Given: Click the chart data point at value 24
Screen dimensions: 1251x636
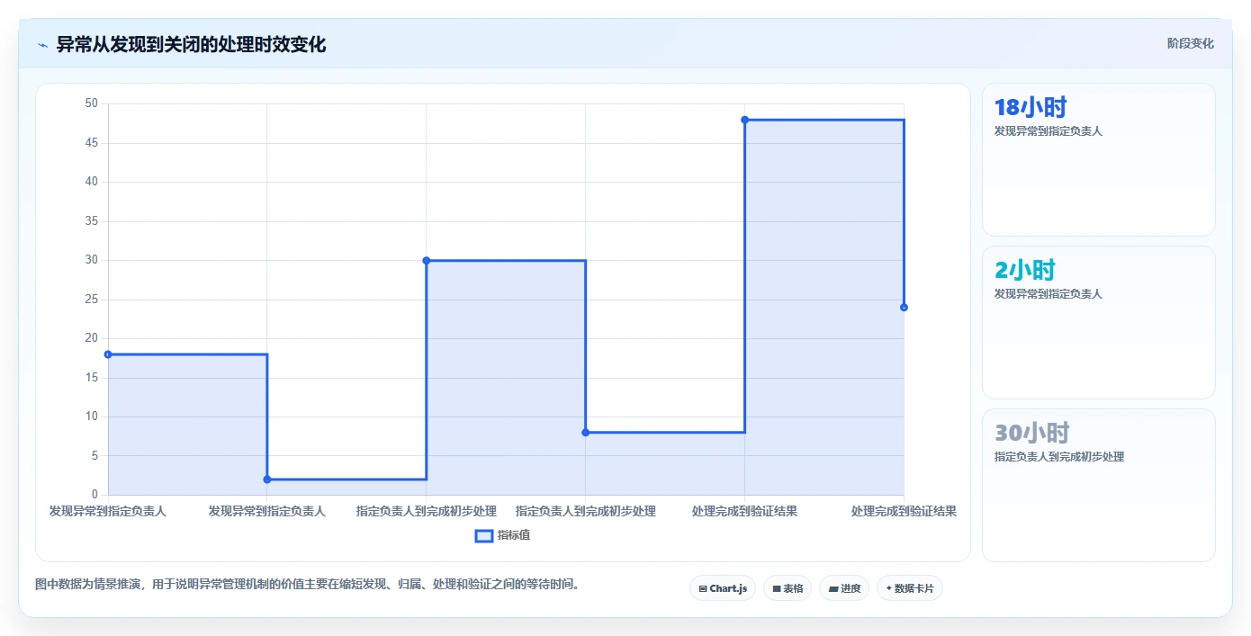Looking at the screenshot, I should tap(904, 308).
